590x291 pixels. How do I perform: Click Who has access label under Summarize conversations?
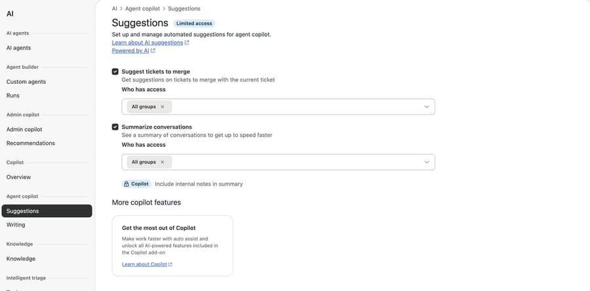(x=144, y=145)
